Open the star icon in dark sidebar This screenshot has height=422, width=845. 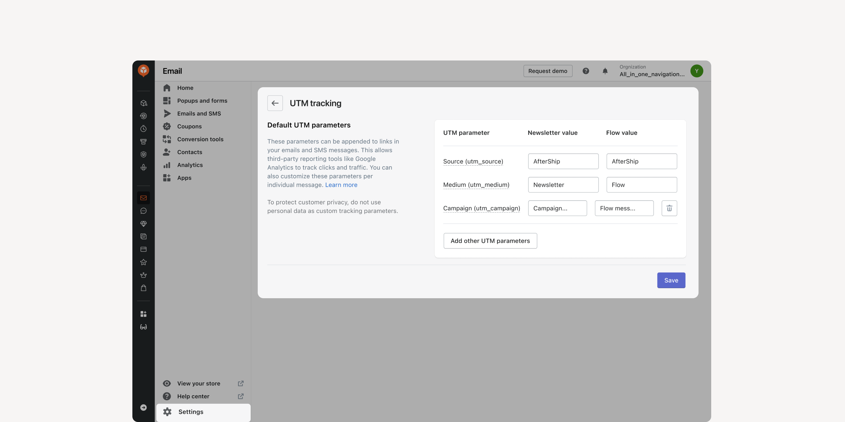point(143,262)
